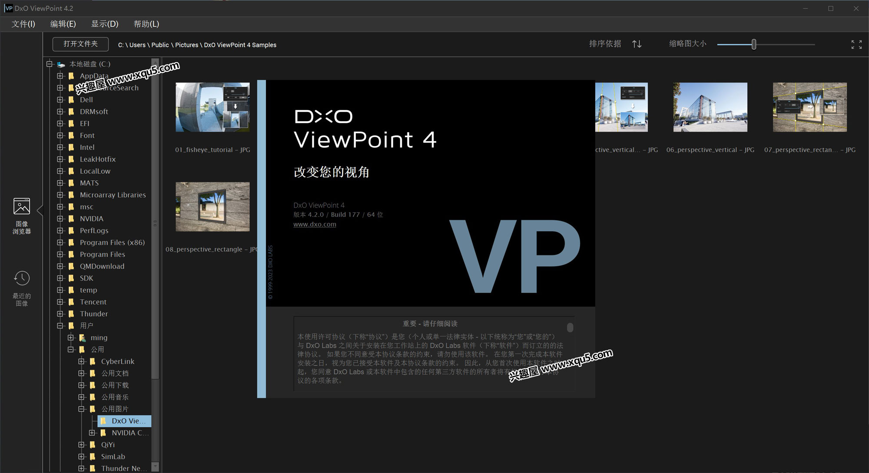Select the 01_fisheye_tutorial thumbnail
Viewport: 869px width, 473px height.
pos(212,107)
